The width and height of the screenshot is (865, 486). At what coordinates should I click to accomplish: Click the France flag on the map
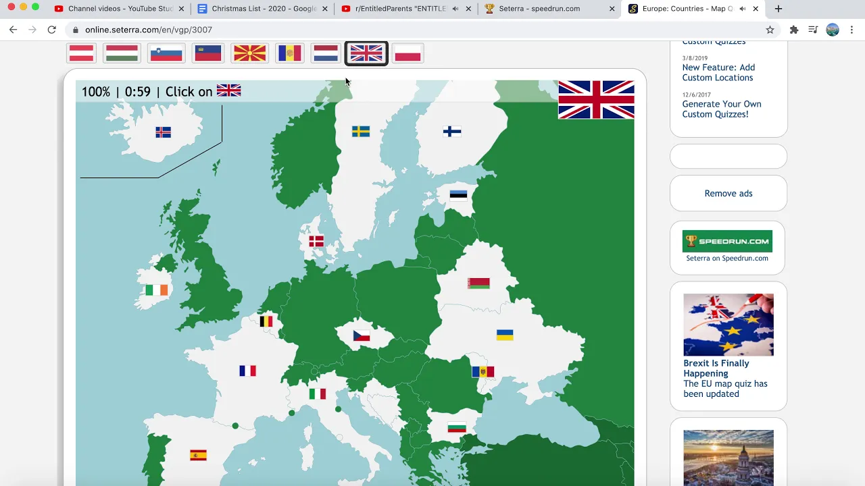pyautogui.click(x=248, y=371)
